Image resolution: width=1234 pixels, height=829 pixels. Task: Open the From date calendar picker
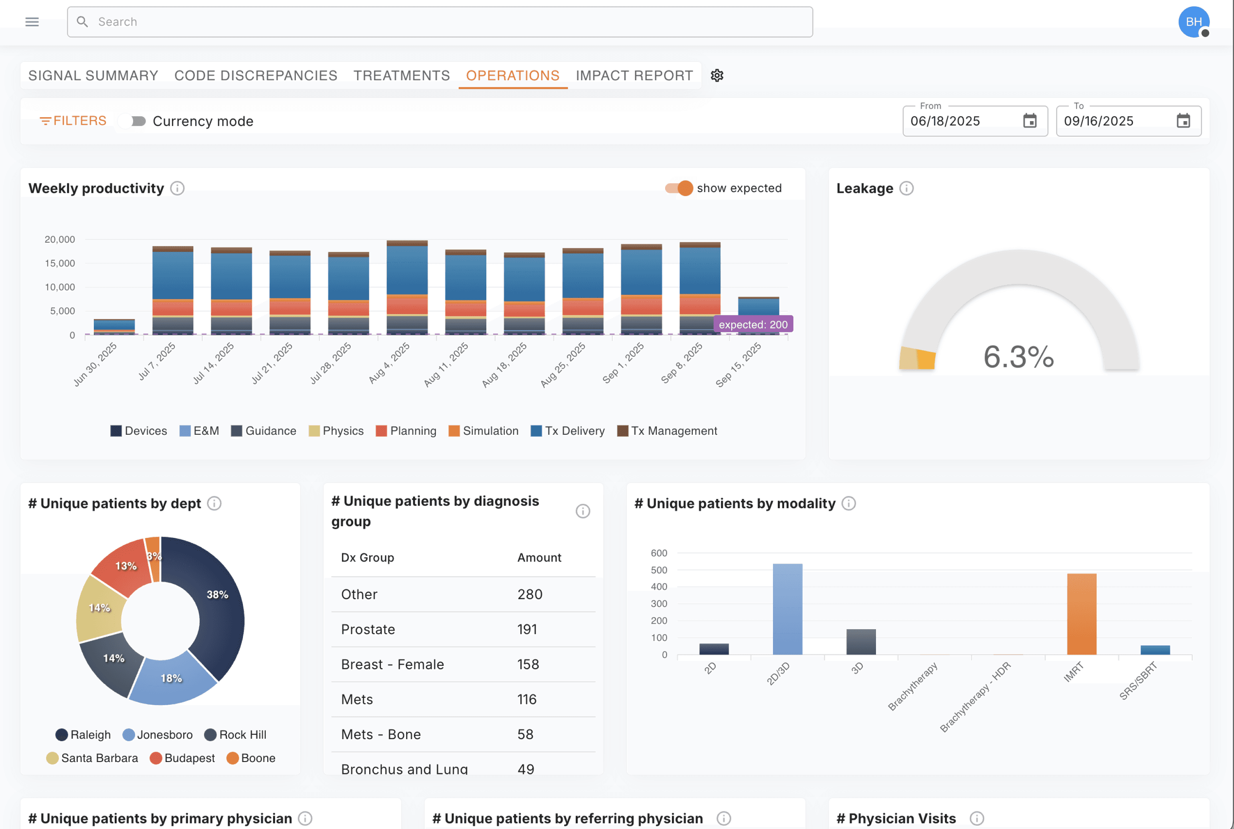(1030, 121)
